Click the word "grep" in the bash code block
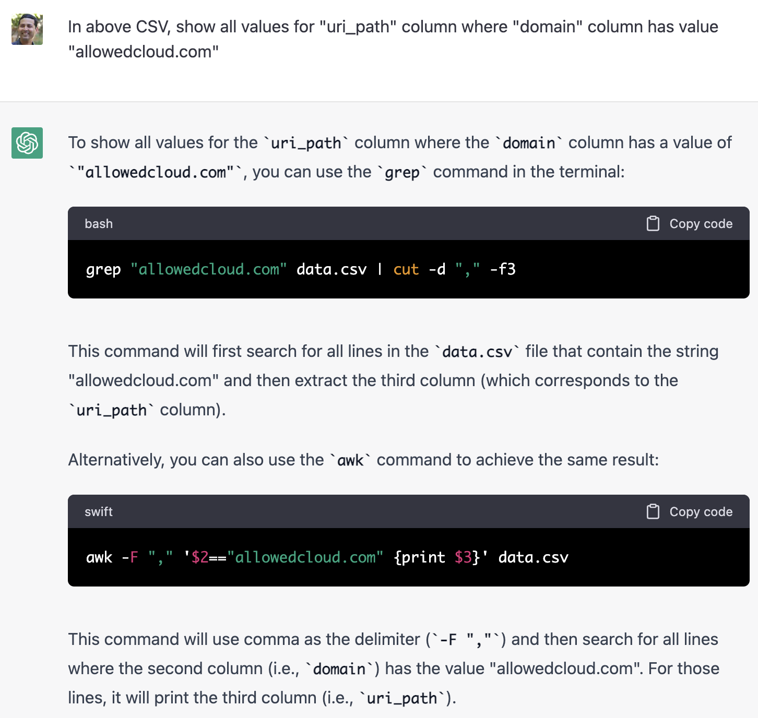758x718 pixels. (x=103, y=269)
